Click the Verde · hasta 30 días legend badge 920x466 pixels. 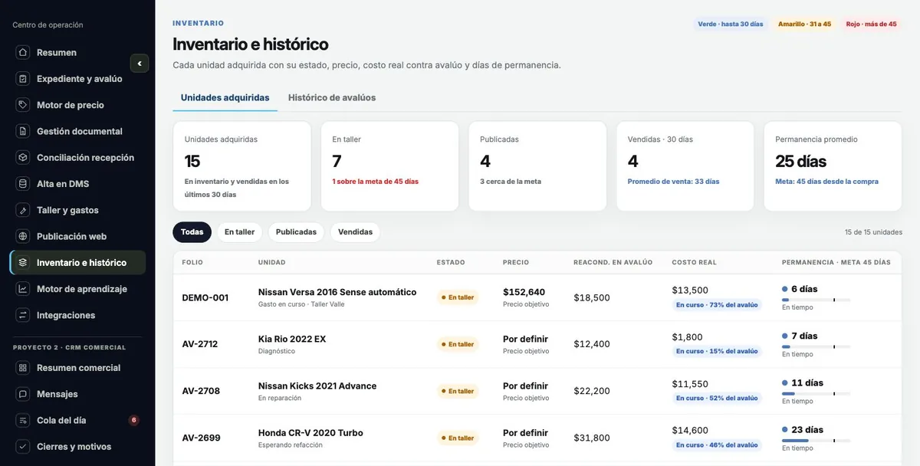pos(730,25)
